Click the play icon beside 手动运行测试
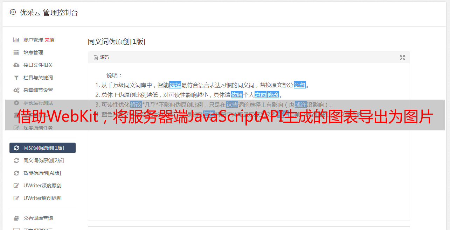450x230 pixels. coord(16,103)
